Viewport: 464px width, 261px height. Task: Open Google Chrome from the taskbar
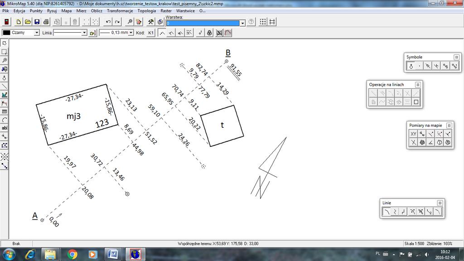[x=72, y=254]
